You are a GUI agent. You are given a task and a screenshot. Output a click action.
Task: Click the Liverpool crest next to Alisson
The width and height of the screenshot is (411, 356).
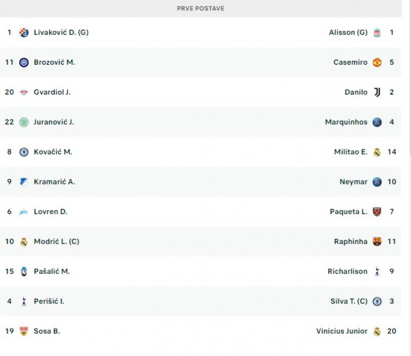click(377, 33)
